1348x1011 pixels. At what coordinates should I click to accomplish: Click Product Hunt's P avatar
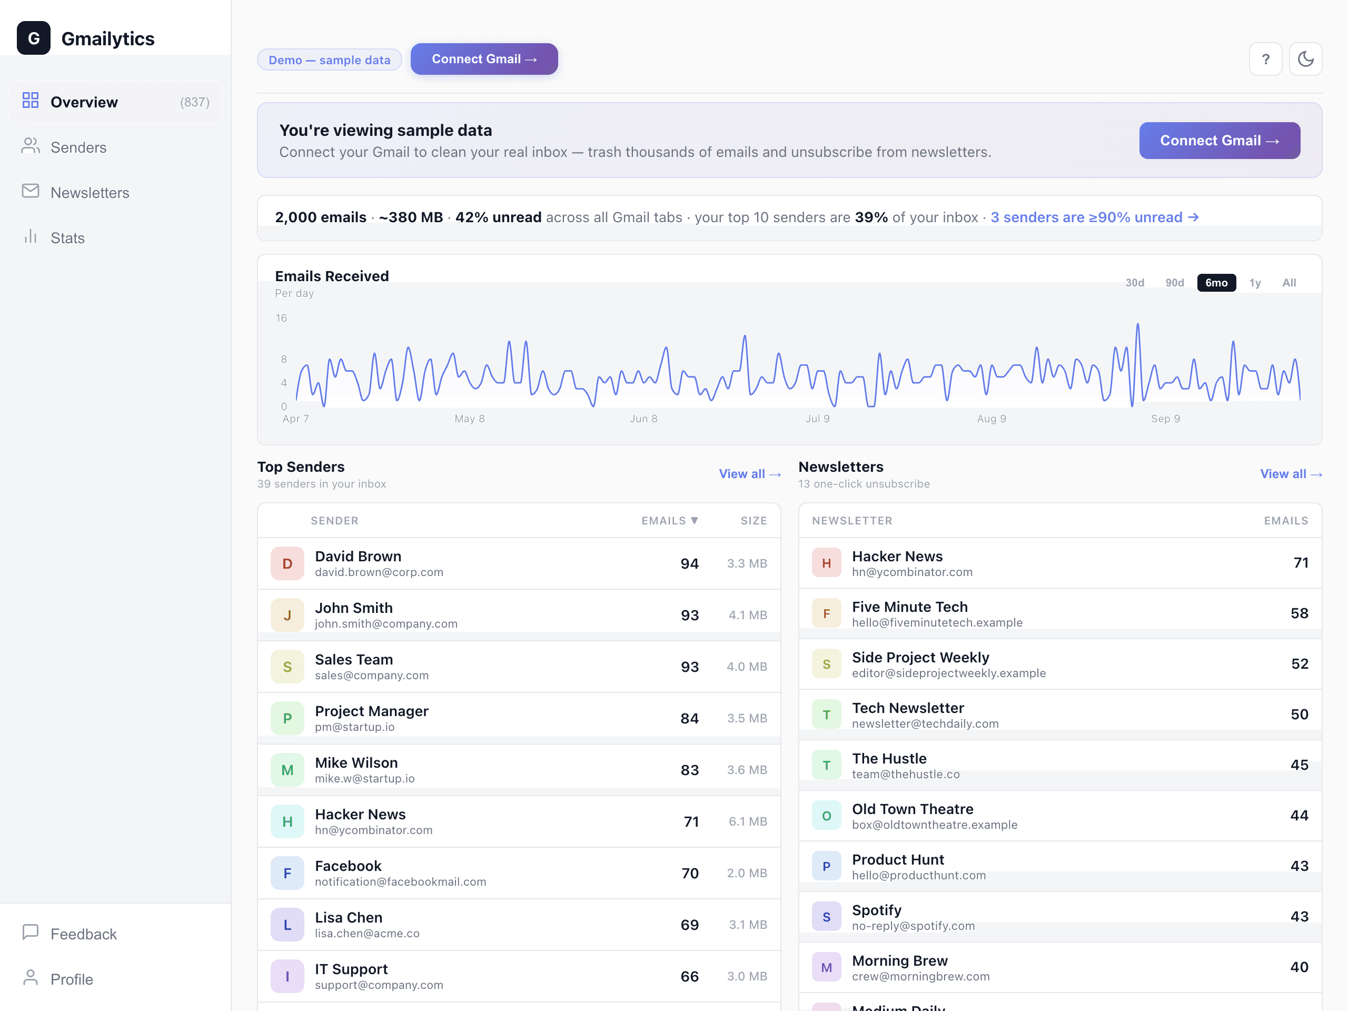tap(826, 867)
